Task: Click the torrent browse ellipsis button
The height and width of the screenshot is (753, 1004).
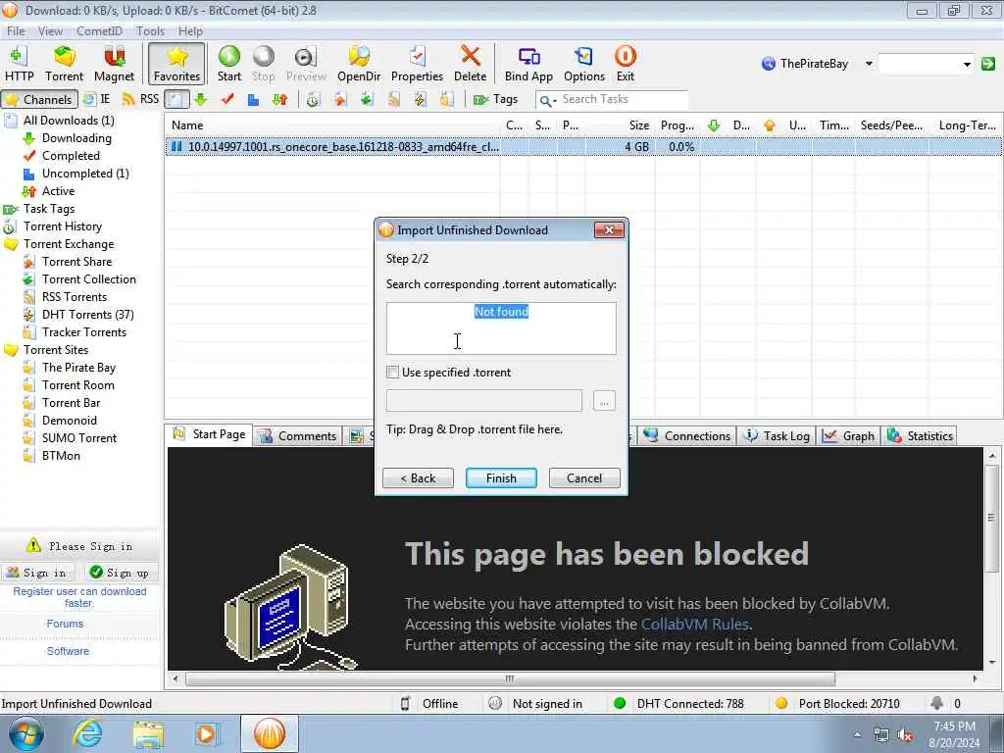Action: click(604, 401)
